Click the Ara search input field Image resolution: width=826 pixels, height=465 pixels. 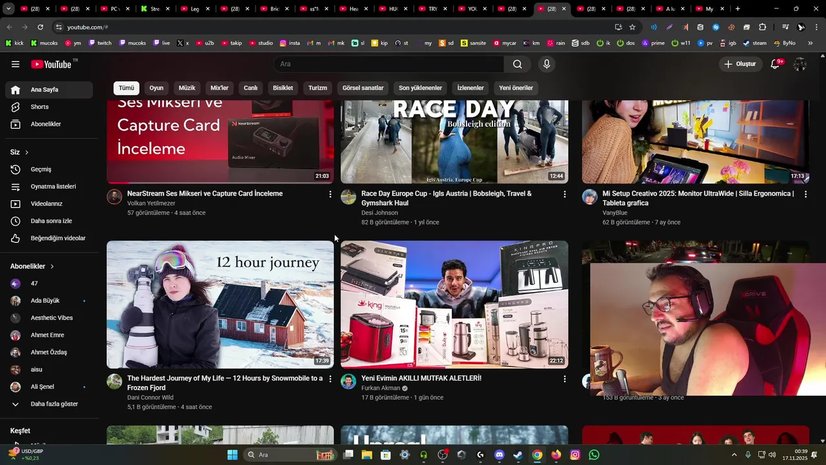[x=388, y=64]
